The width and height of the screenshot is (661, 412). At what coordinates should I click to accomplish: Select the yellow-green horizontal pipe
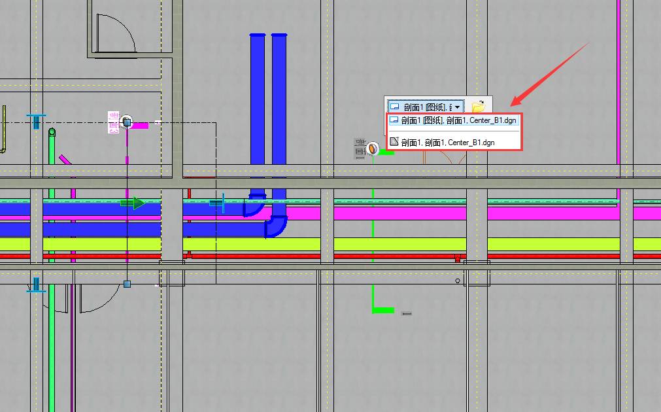392,245
